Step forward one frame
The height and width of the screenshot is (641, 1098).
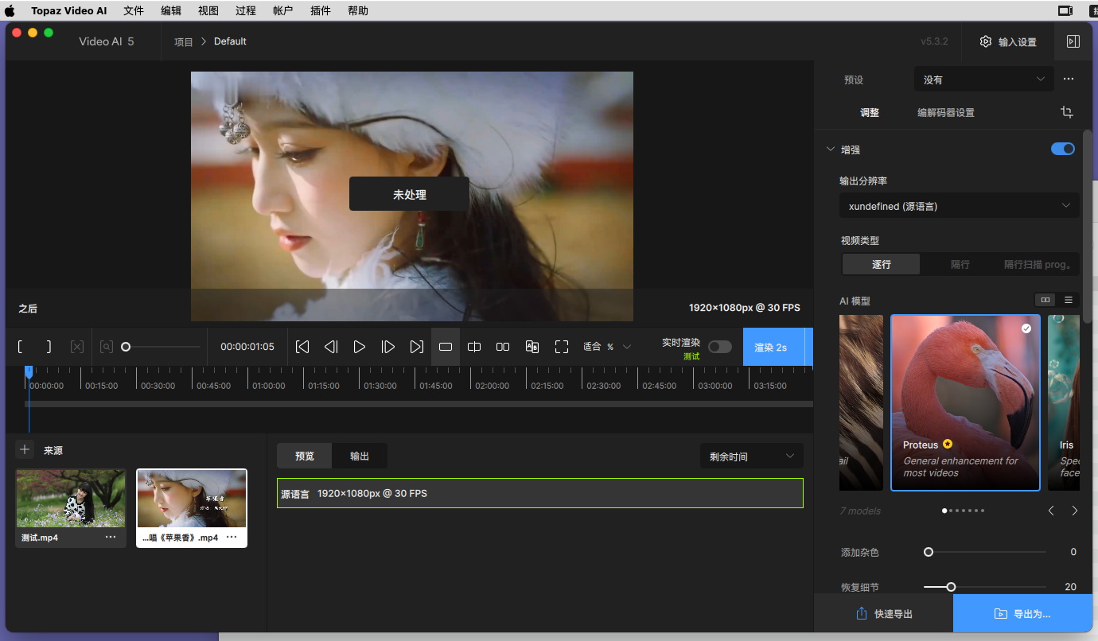388,347
